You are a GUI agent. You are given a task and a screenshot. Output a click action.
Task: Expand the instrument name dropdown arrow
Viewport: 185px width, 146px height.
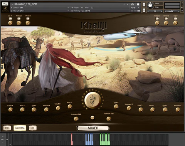pos(12,4)
